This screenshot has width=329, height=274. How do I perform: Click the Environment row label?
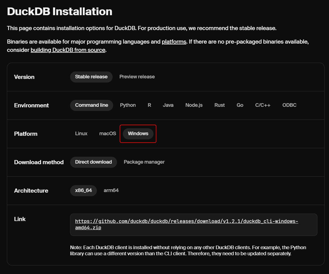31,105
